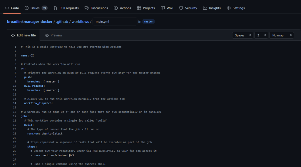Image resolution: width=301 pixels, height=167 pixels.
Task: Open the Wiki tab
Action: point(167,8)
